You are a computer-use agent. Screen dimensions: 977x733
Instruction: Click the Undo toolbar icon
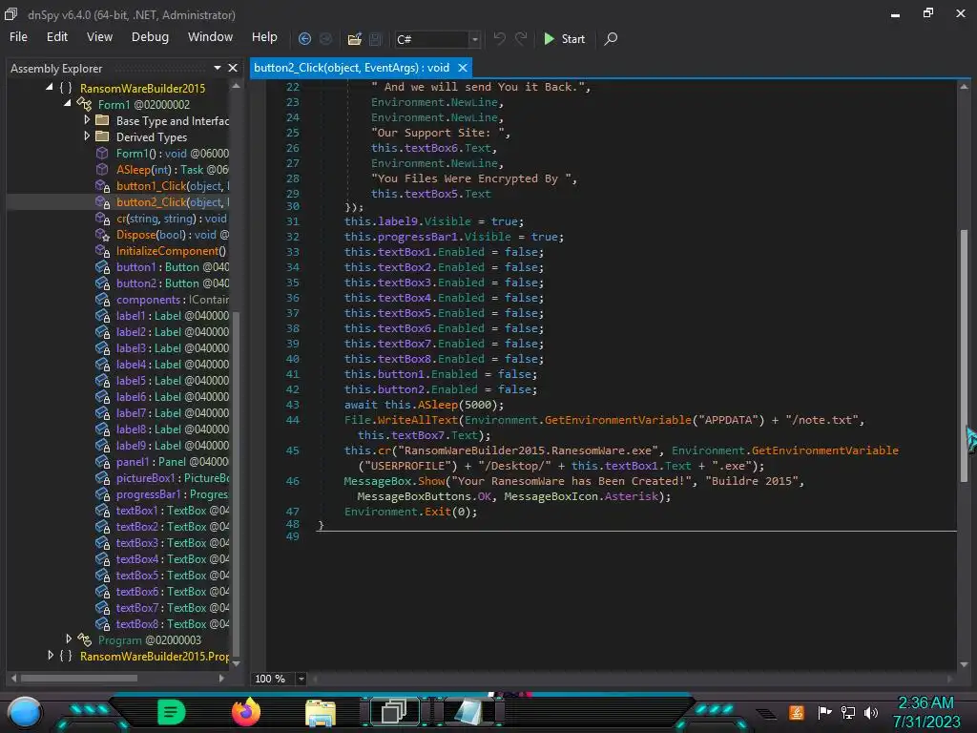[x=499, y=38]
